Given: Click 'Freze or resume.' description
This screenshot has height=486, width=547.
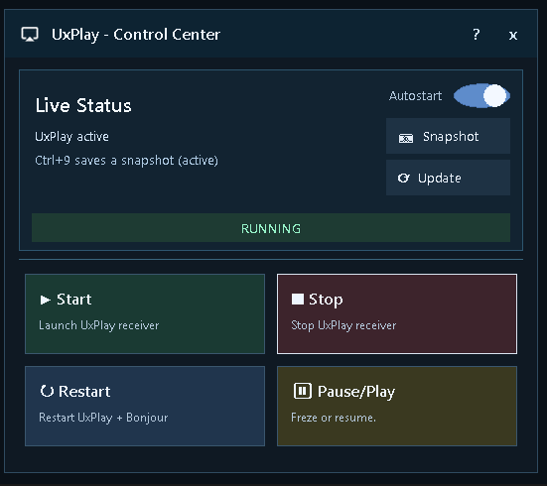Looking at the screenshot, I should (334, 418).
